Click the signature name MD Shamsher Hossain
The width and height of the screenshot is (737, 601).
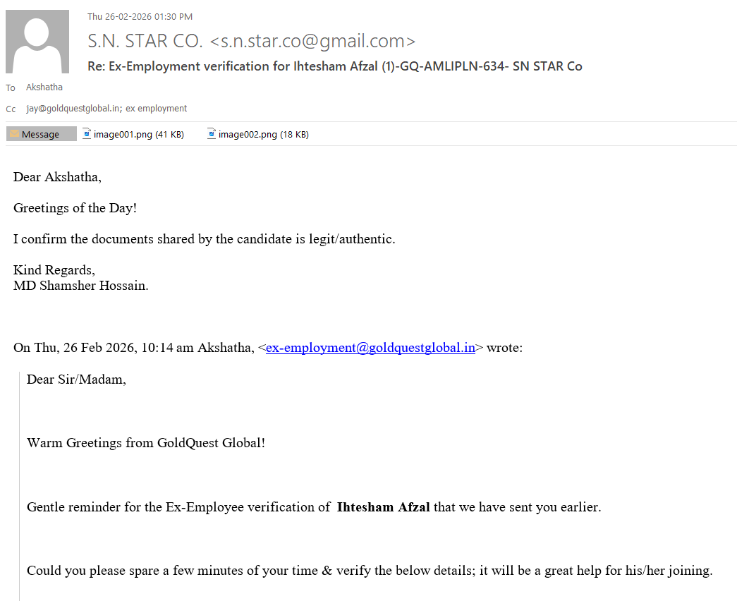81,286
